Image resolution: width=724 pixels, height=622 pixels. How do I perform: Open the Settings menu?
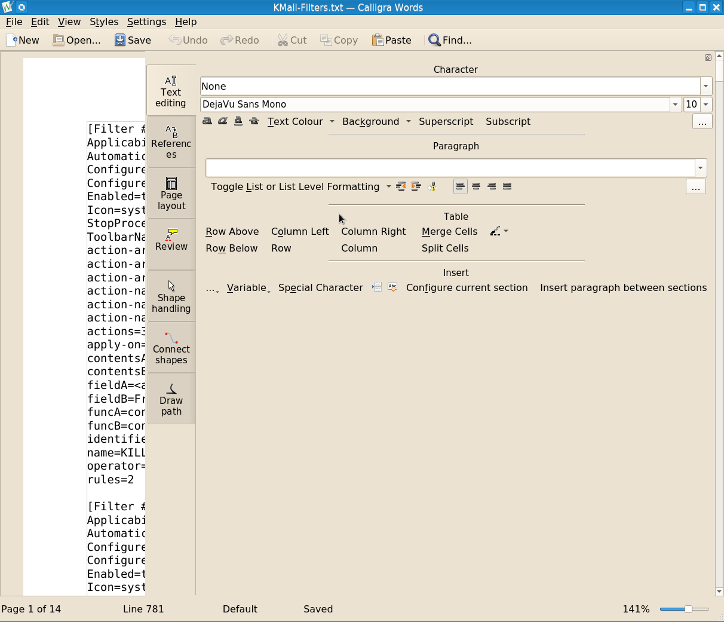146,22
